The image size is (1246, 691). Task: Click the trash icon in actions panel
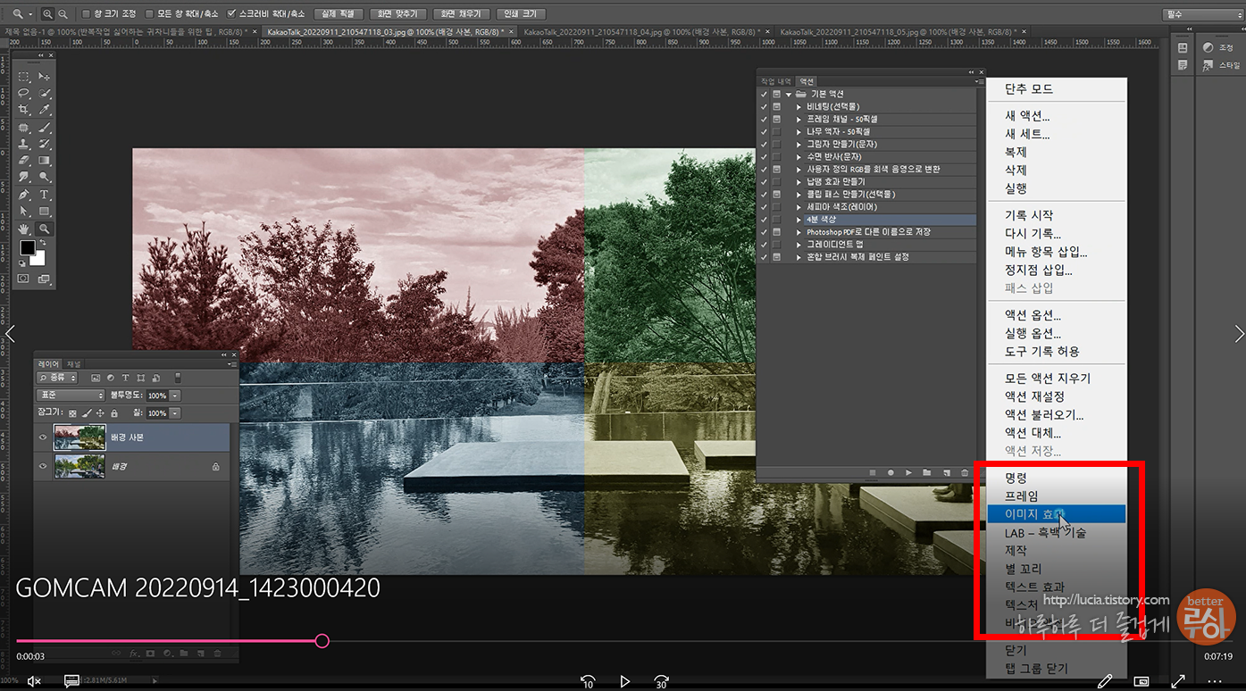coord(964,472)
